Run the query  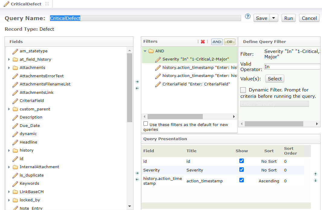point(289,18)
